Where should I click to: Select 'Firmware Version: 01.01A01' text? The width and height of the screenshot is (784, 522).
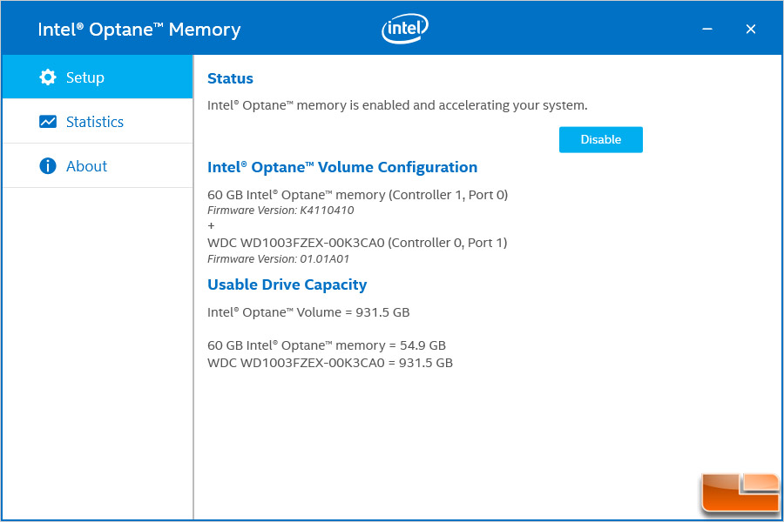(278, 258)
